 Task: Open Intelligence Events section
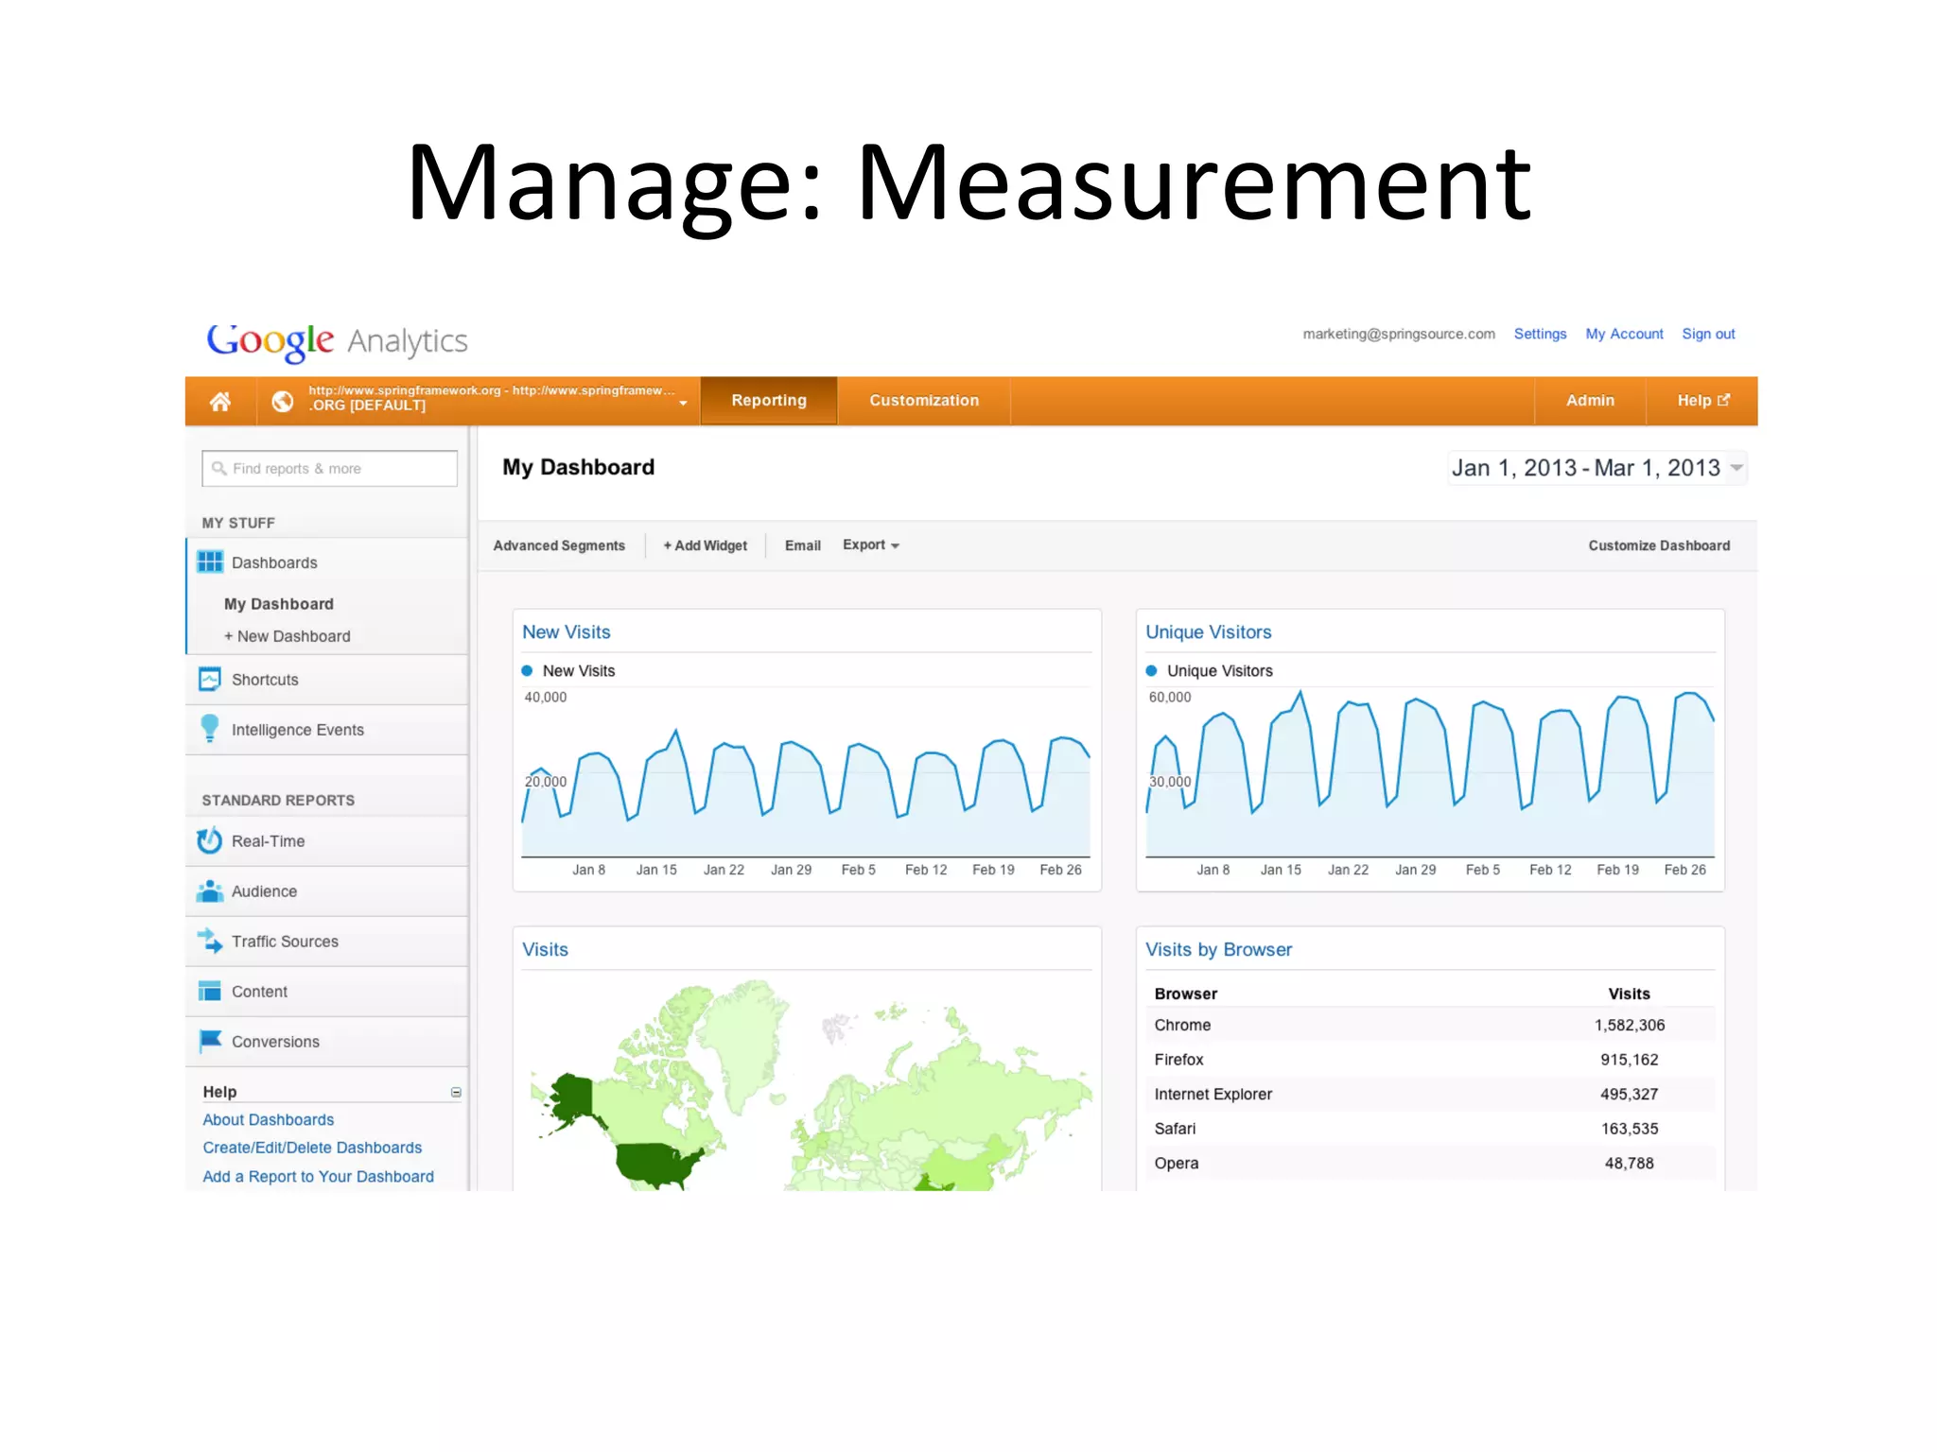click(327, 730)
